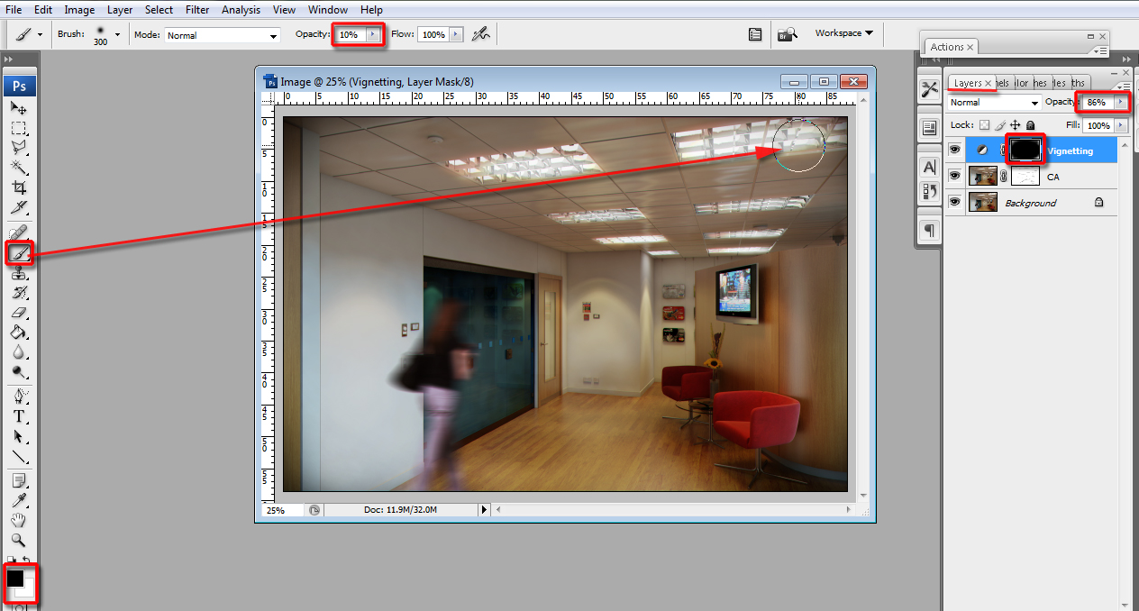Toggle lock position

(x=1015, y=125)
